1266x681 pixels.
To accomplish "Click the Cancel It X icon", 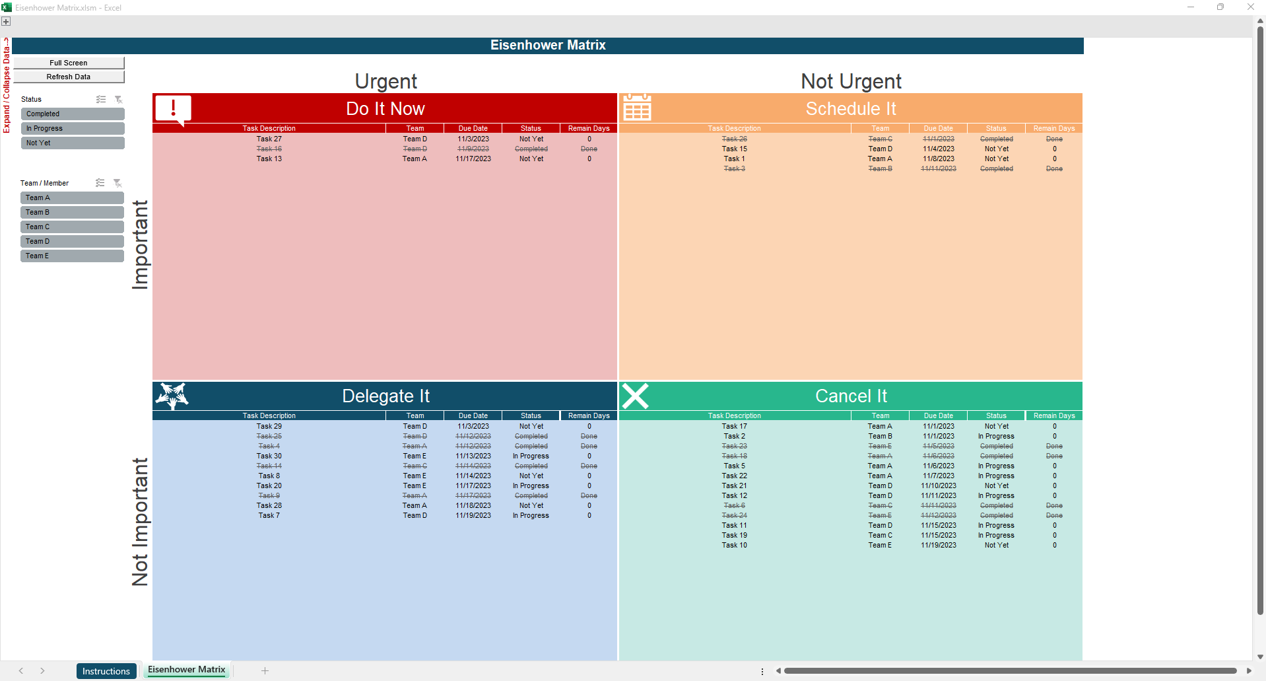I will 635,396.
